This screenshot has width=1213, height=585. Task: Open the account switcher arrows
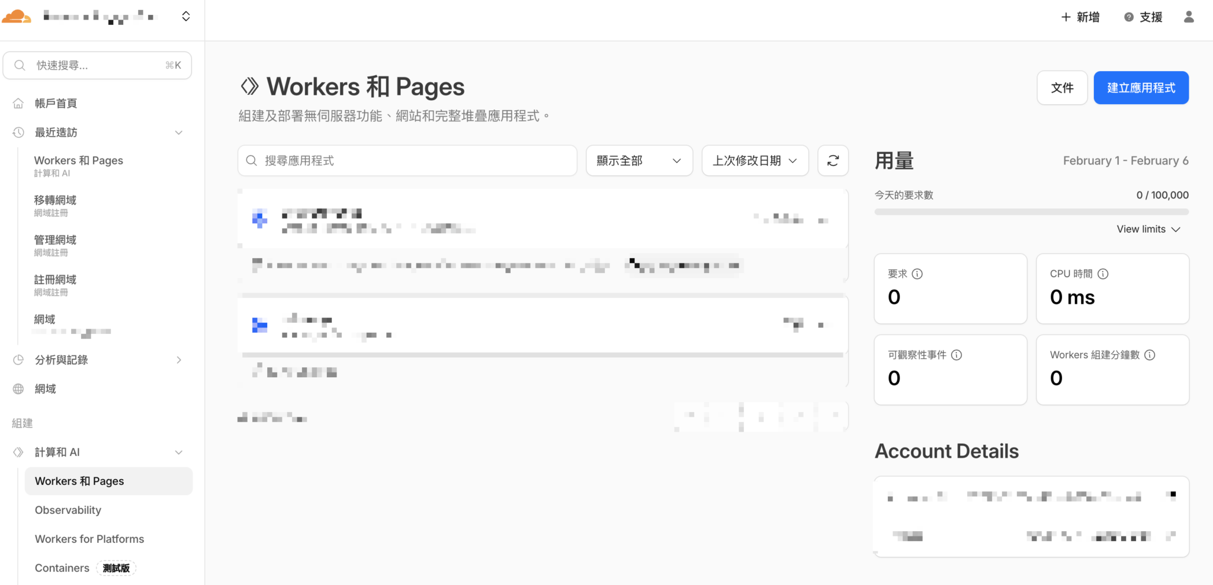click(x=186, y=17)
